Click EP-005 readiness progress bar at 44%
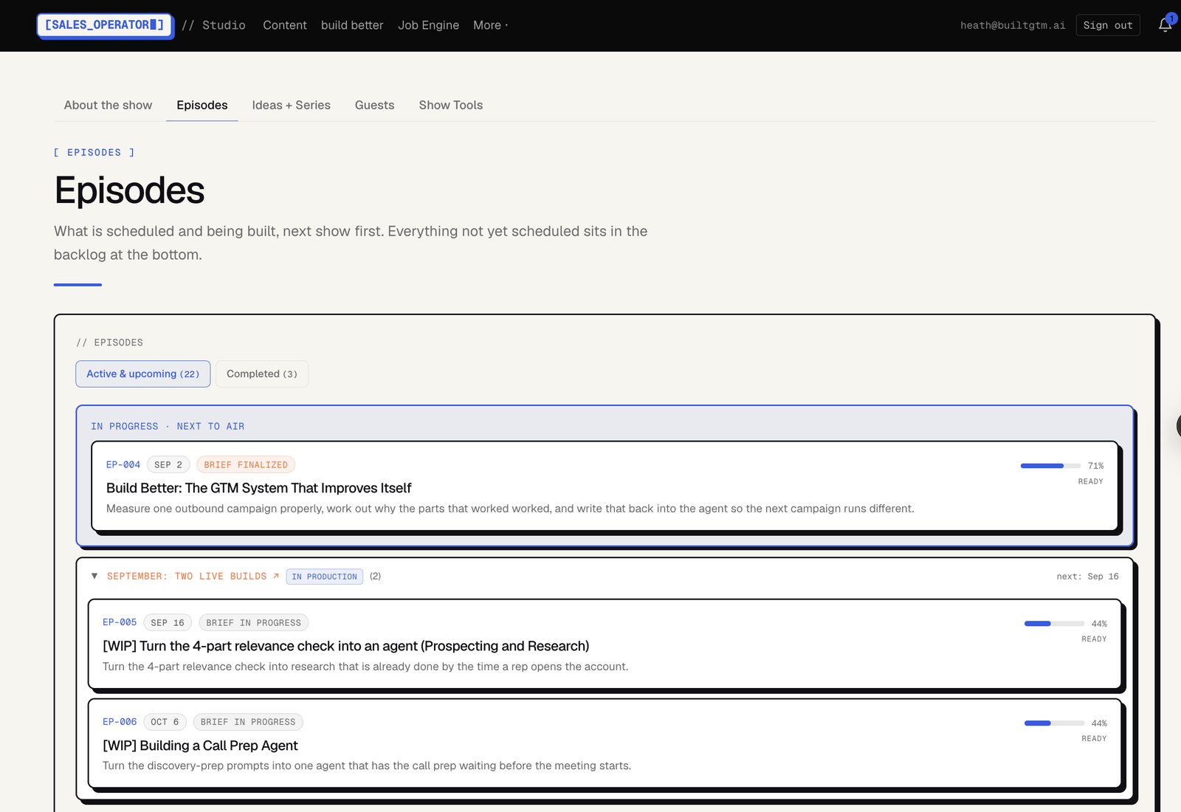 pos(1054,624)
